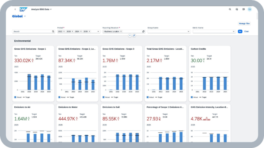Click the back navigation arrow
The width and height of the screenshot is (264, 148).
pos(15,9)
